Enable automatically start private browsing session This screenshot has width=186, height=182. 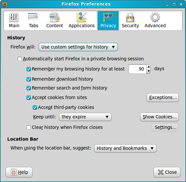click(x=20, y=59)
